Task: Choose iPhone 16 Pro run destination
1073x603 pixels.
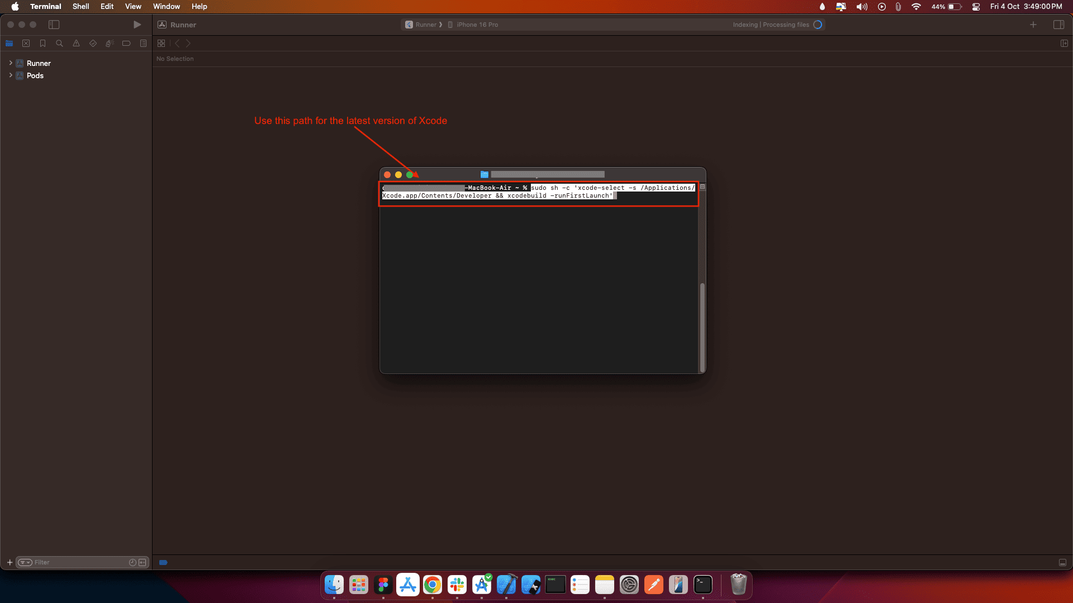Action: pos(477,25)
